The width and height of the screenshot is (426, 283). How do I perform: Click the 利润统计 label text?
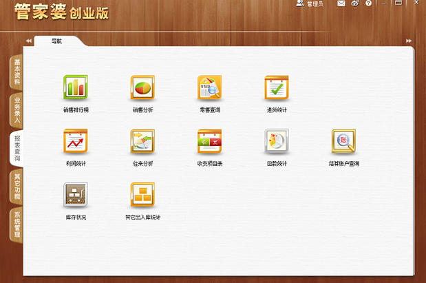pos(76,163)
